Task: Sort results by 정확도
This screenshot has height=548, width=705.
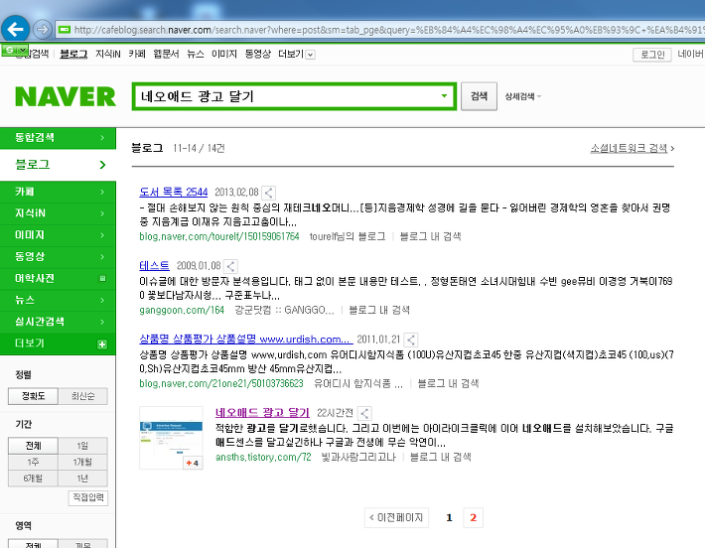Action: (34, 396)
